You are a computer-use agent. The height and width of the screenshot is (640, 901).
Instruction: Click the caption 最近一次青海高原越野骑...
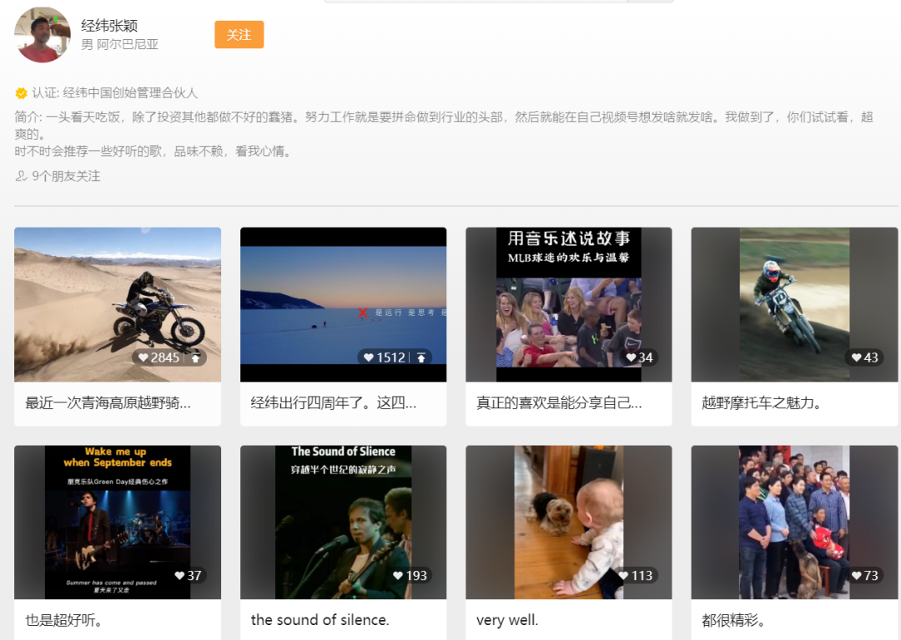tap(108, 403)
